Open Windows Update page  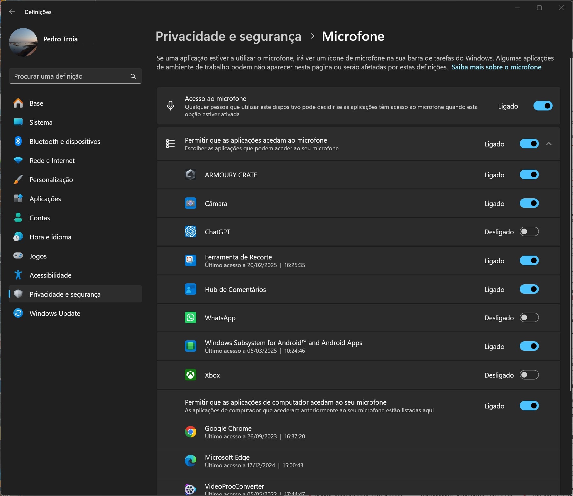pyautogui.click(x=75, y=313)
